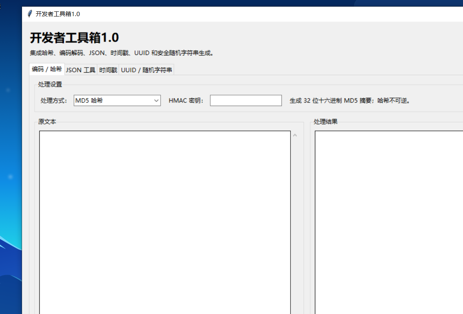Click the up arrow of the 原文本 scrollbar

(x=295, y=135)
